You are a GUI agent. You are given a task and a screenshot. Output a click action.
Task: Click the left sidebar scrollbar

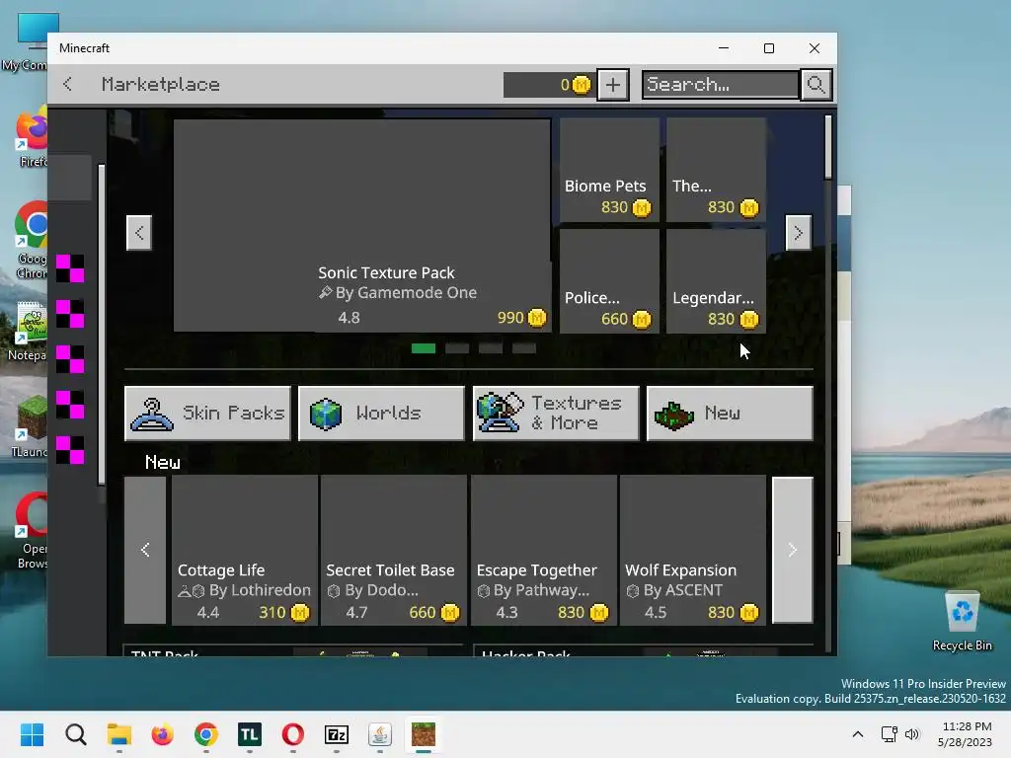(x=102, y=324)
